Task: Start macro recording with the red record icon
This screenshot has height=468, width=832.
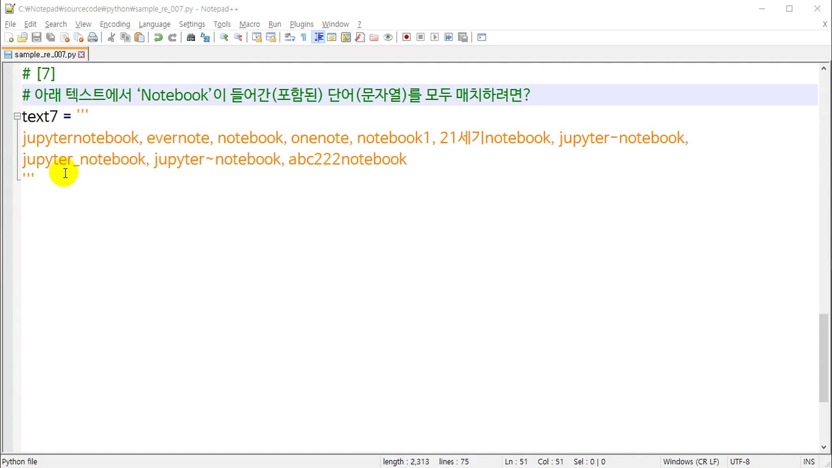Action: click(406, 38)
